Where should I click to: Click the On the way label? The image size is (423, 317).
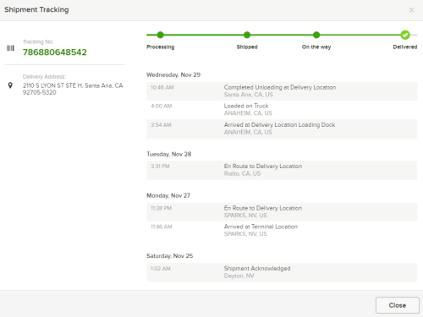[x=316, y=46]
